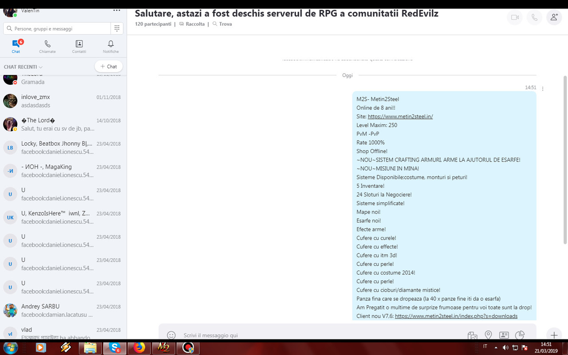568x355 pixels.
Task: Open the - ИОН -, MagaKing conversation
Action: pyautogui.click(x=63, y=171)
